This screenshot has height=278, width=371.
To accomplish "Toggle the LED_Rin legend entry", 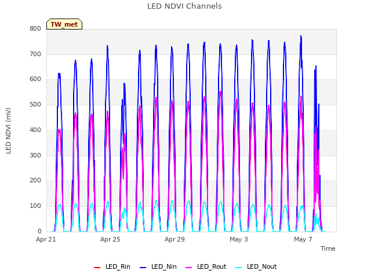I will point(112,267).
